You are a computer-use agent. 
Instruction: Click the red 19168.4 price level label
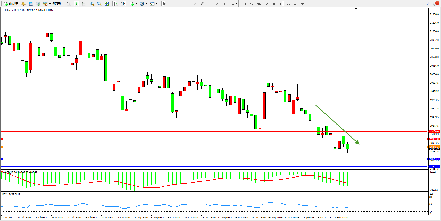[x=434, y=131]
